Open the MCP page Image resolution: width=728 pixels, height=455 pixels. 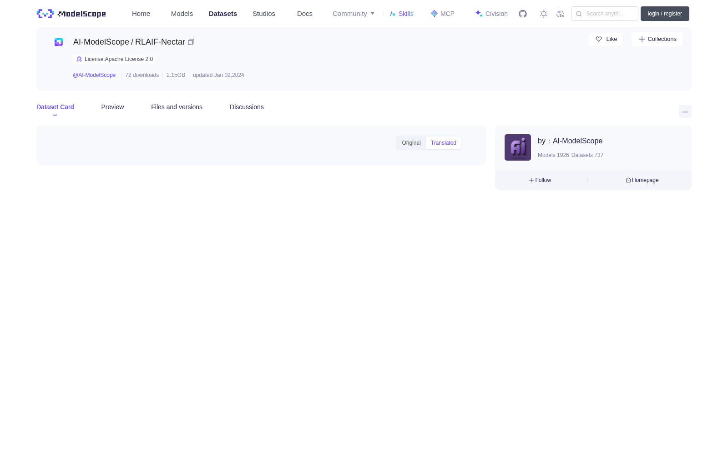(x=443, y=14)
